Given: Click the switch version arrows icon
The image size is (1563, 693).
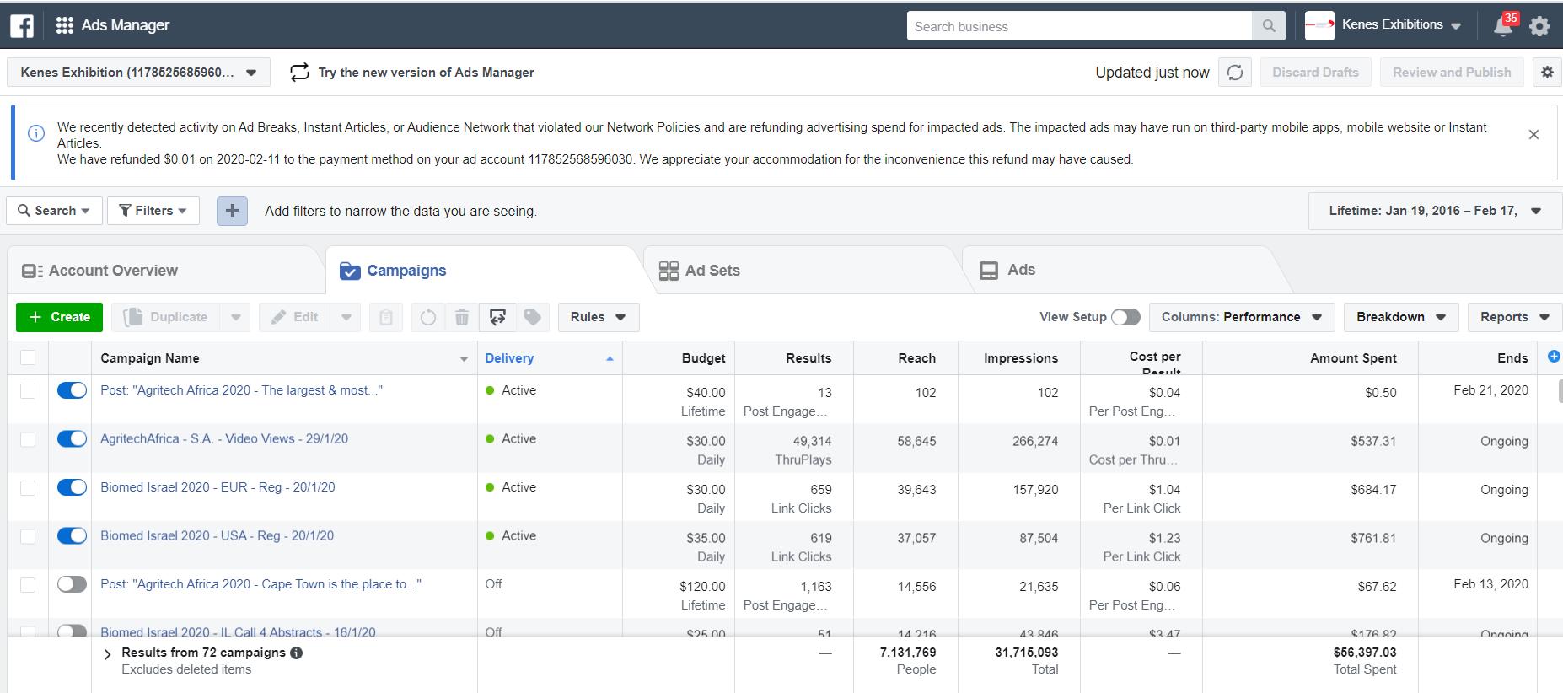Looking at the screenshot, I should (299, 73).
